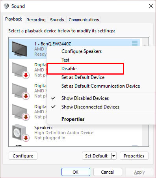The width and height of the screenshot is (156, 178).
Task: Click the volume level meter beside BenQ EW2440Z
Action: click(135, 43)
